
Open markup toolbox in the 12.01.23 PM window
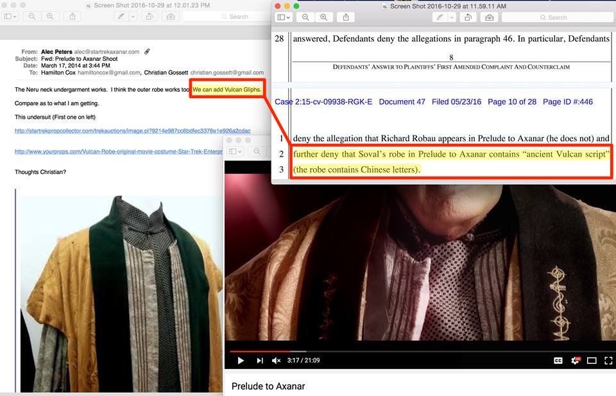pos(171,17)
